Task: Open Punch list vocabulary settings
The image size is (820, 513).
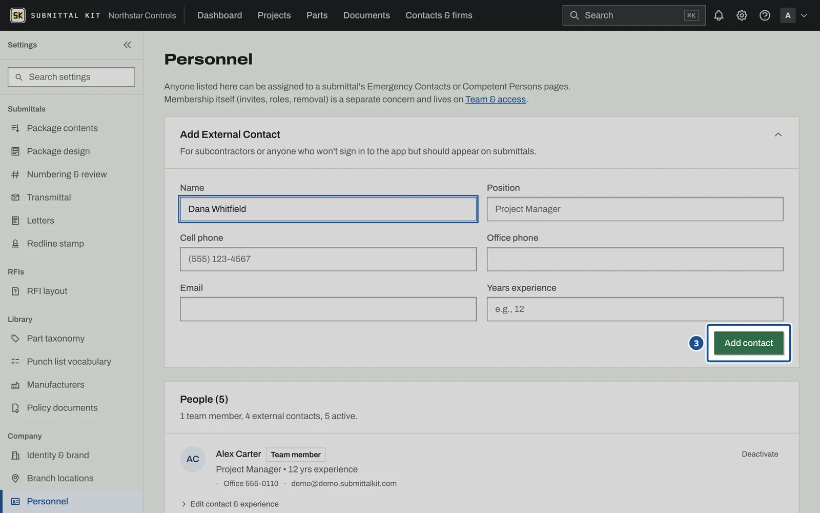Action: 71,362
